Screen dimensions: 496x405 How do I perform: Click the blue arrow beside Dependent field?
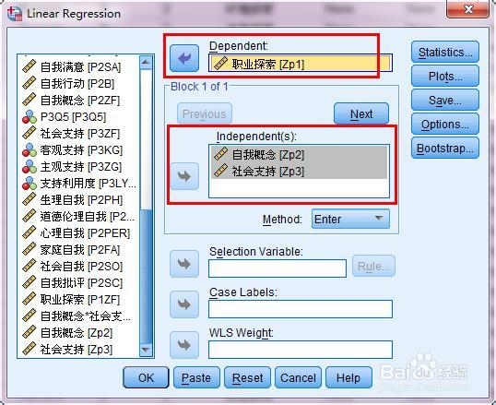[x=184, y=58]
